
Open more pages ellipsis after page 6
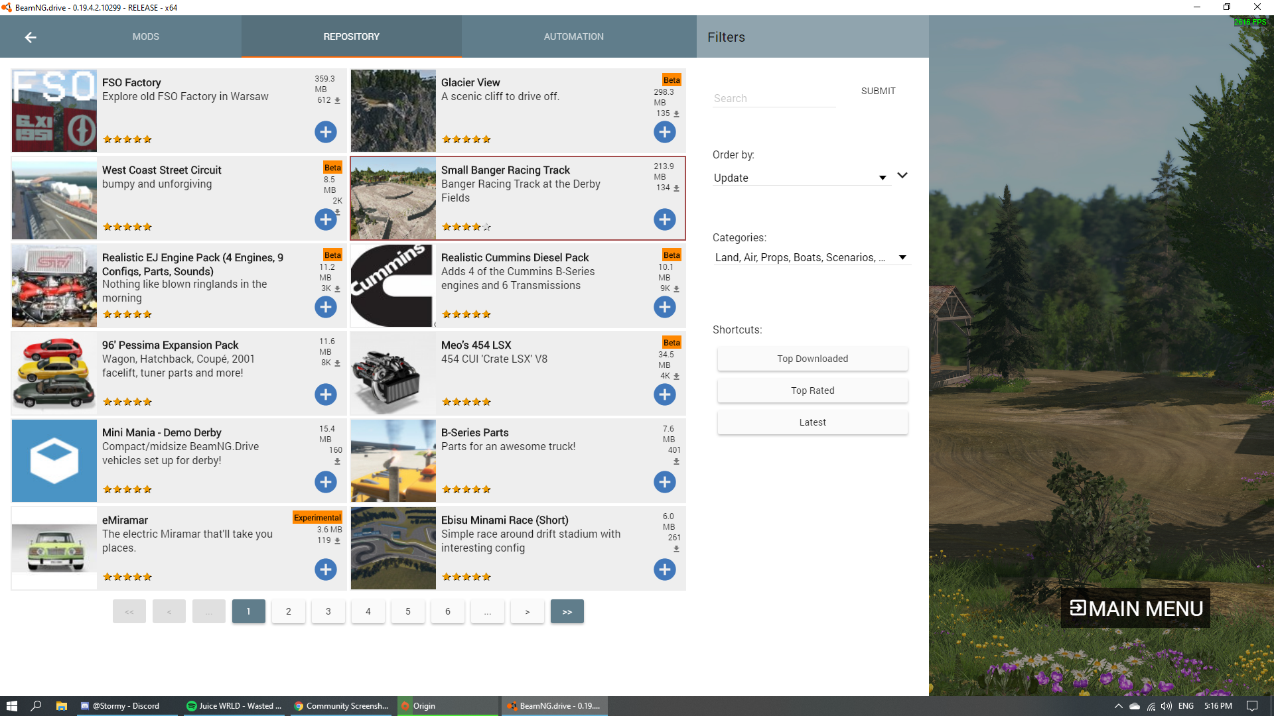[x=487, y=611]
